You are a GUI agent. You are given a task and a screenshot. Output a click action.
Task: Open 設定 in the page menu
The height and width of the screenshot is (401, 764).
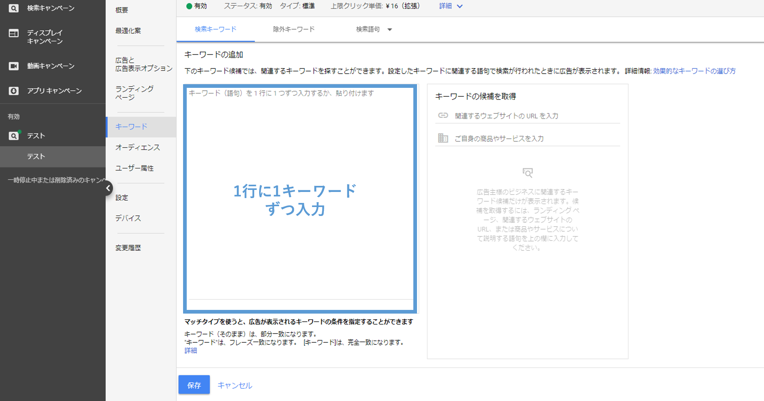coord(122,198)
